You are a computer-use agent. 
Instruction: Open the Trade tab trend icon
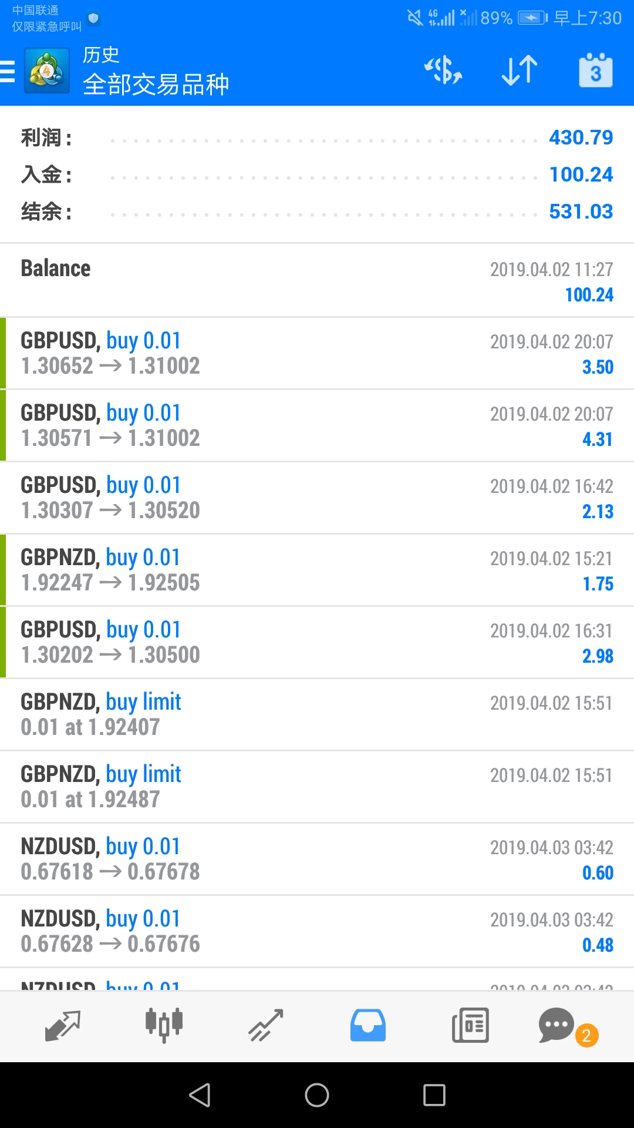[266, 1026]
